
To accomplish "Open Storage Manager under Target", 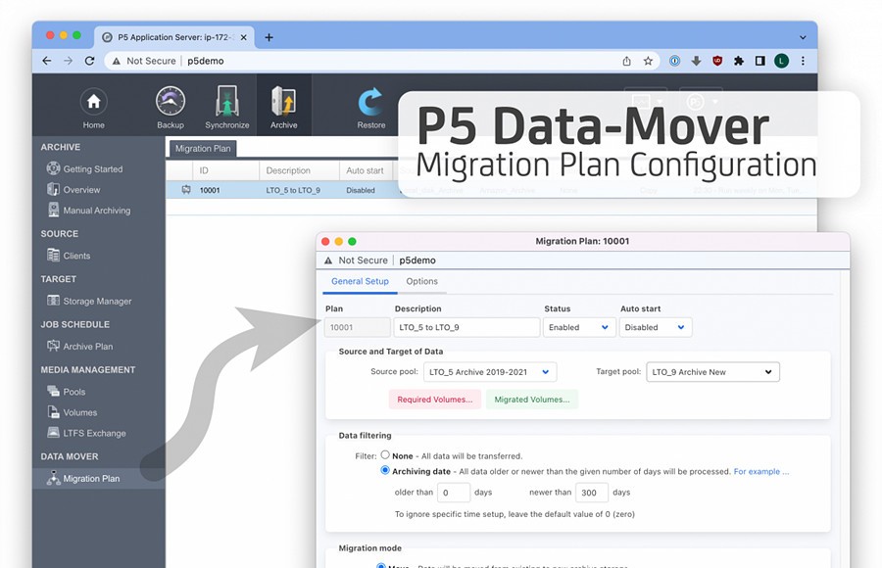I will tap(89, 301).
